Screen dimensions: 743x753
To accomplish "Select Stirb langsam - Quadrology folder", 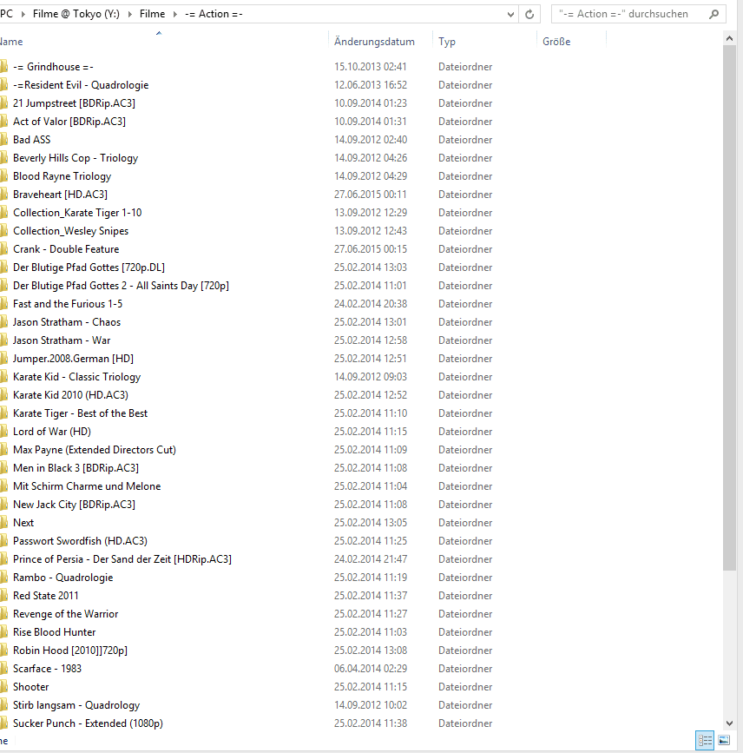I will click(76, 705).
